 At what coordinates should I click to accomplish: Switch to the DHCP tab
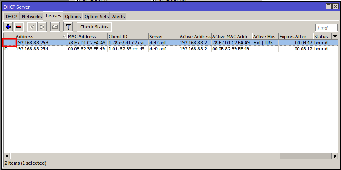(x=11, y=17)
